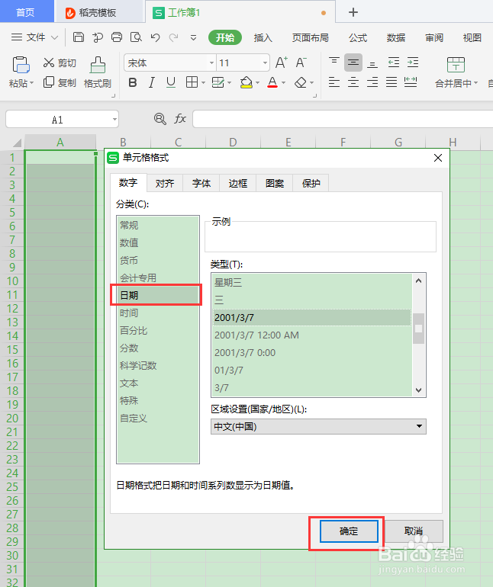The height and width of the screenshot is (587, 493).
Task: Click the distributed alignment icon
Action: click(411, 82)
